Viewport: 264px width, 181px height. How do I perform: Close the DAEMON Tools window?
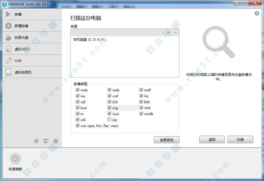pyautogui.click(x=255, y=3)
